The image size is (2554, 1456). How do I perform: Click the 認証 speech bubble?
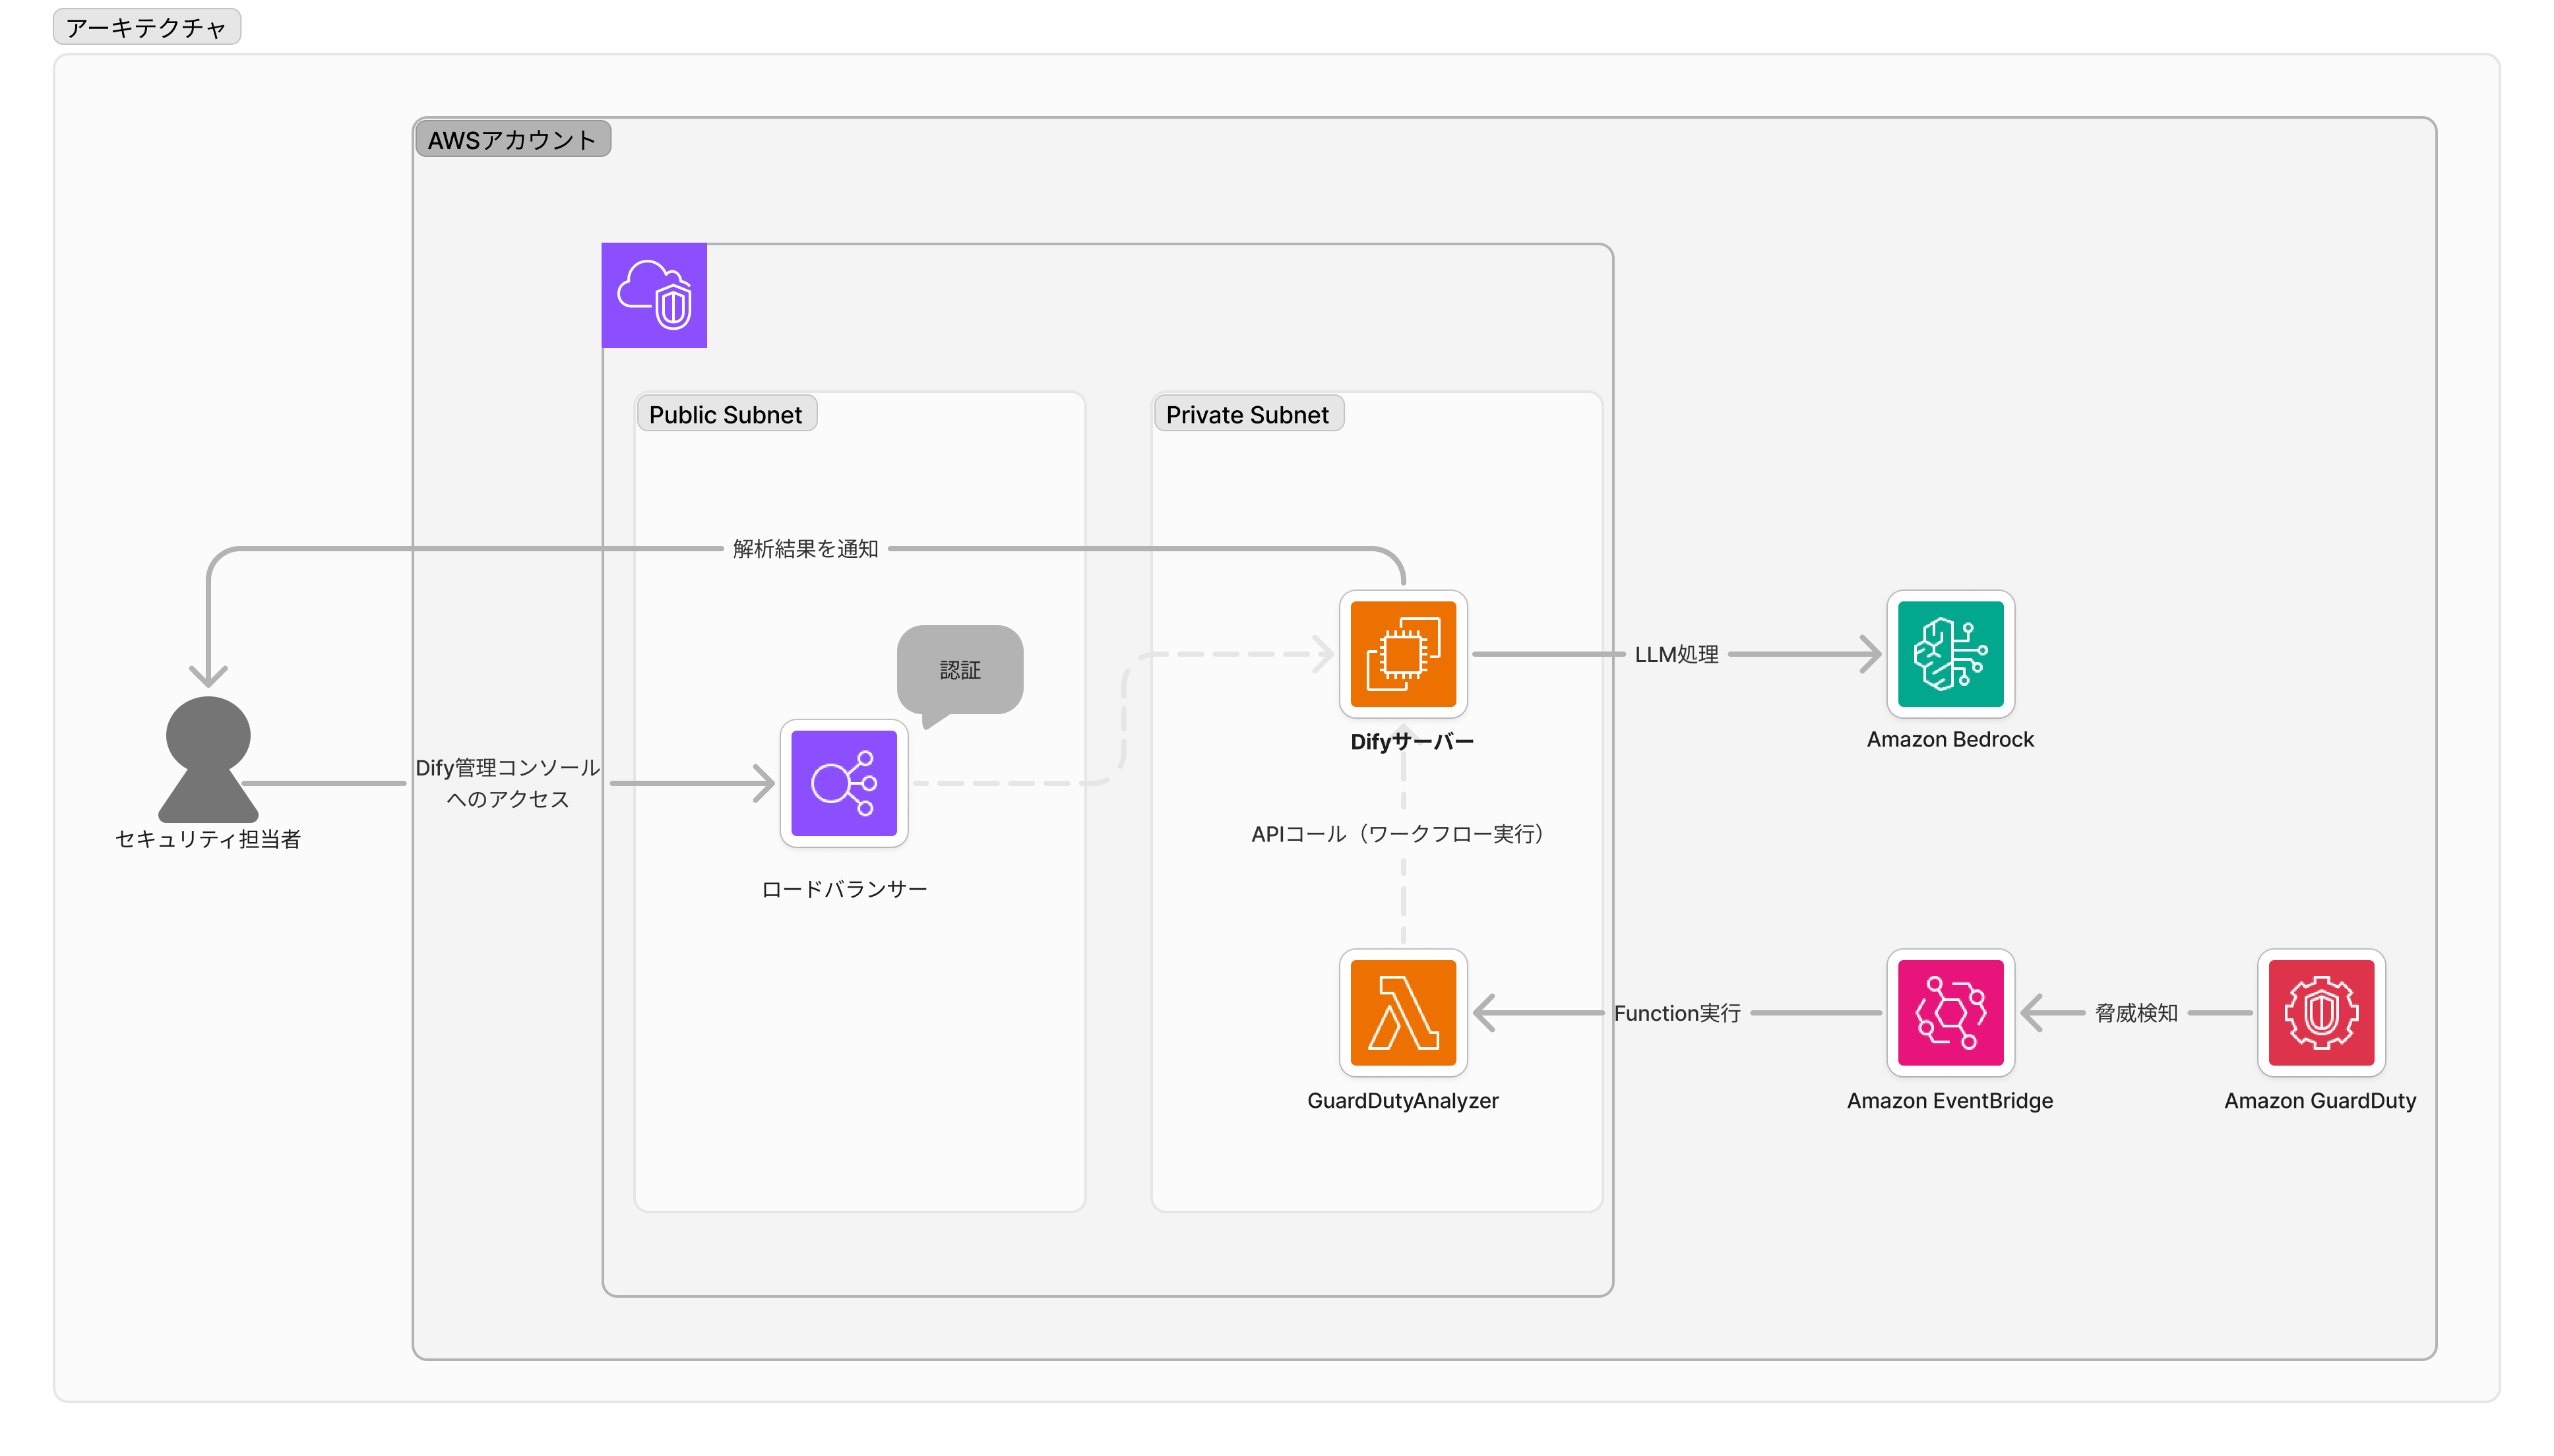tap(960, 671)
